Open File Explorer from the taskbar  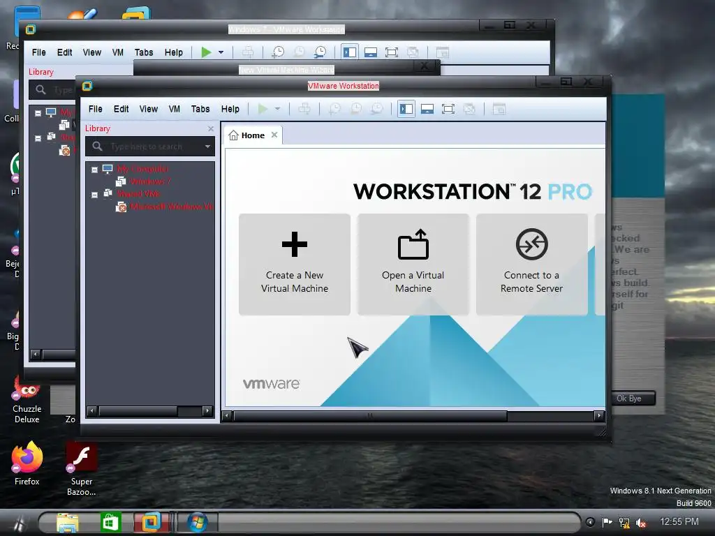point(68,522)
